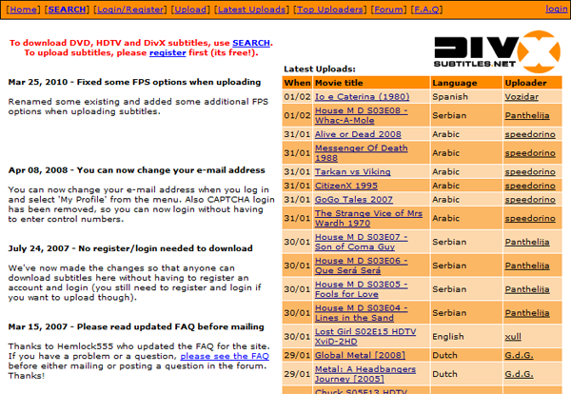This screenshot has width=571, height=394.
Task: Click the register link in red notice
Action: click(x=167, y=52)
